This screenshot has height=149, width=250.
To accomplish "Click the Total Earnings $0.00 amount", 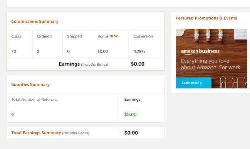I will point(131,133).
